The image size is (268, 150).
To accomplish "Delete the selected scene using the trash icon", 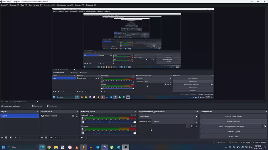I will (6, 138).
